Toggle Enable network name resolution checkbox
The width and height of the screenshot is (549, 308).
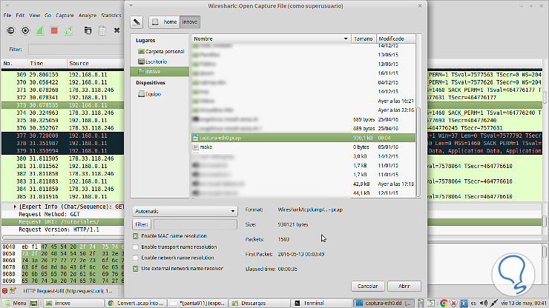136,258
